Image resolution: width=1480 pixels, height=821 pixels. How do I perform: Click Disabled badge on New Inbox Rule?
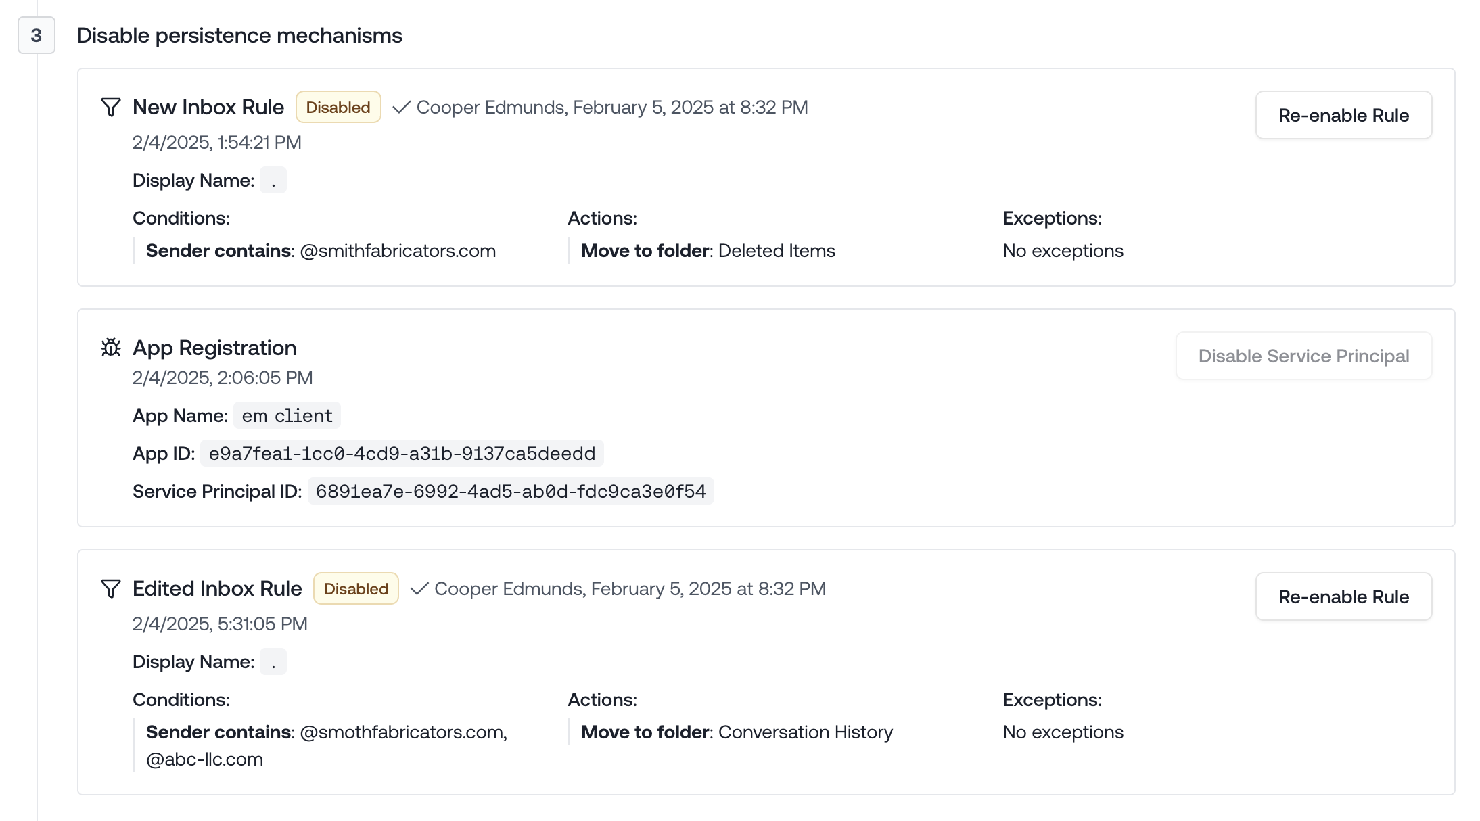338,107
